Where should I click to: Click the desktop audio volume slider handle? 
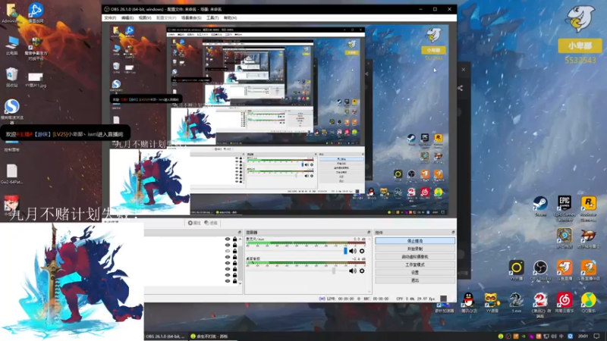point(334,271)
